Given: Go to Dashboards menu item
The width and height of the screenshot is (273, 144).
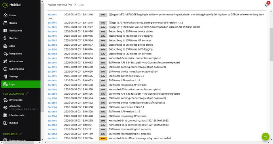Looking at the screenshot, I should coord(16,30).
